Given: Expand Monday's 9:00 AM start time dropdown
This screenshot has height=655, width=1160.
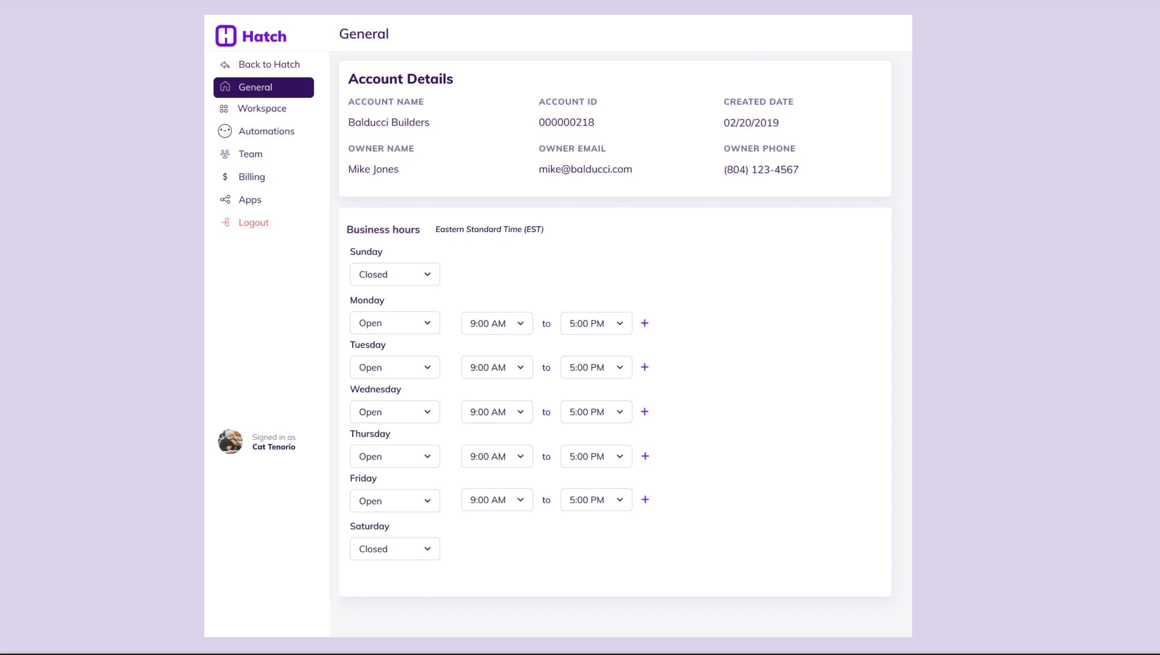Looking at the screenshot, I should (x=497, y=323).
